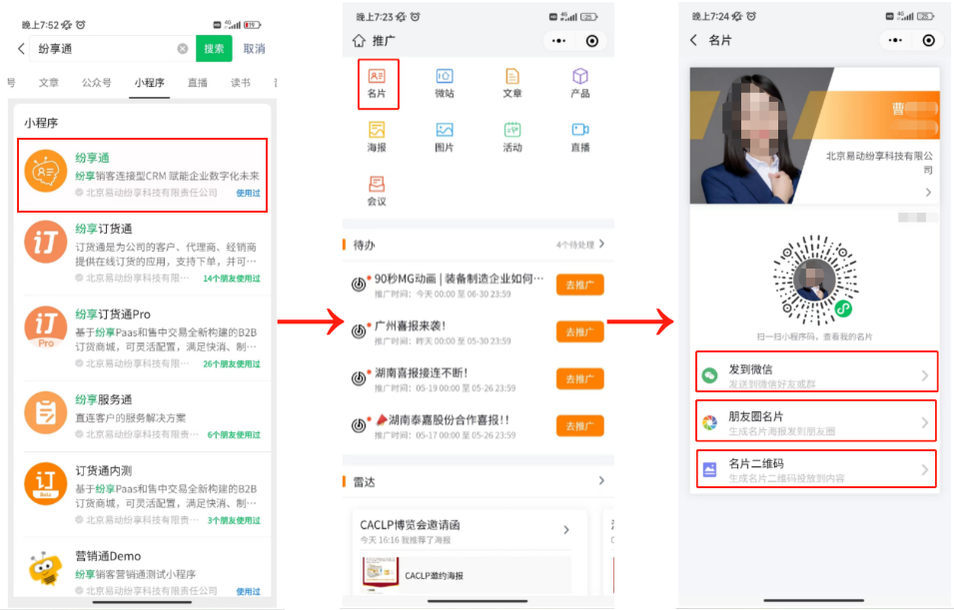Tap 去推广 for 湖南喜报接连不断 task
This screenshot has width=954, height=610.
pyautogui.click(x=579, y=379)
